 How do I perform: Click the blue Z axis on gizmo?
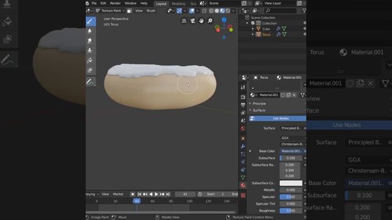224,20
